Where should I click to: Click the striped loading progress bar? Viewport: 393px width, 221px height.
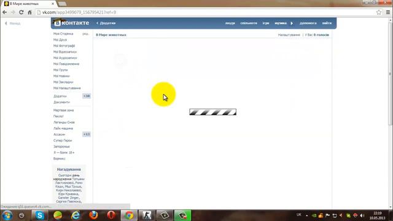click(x=213, y=112)
